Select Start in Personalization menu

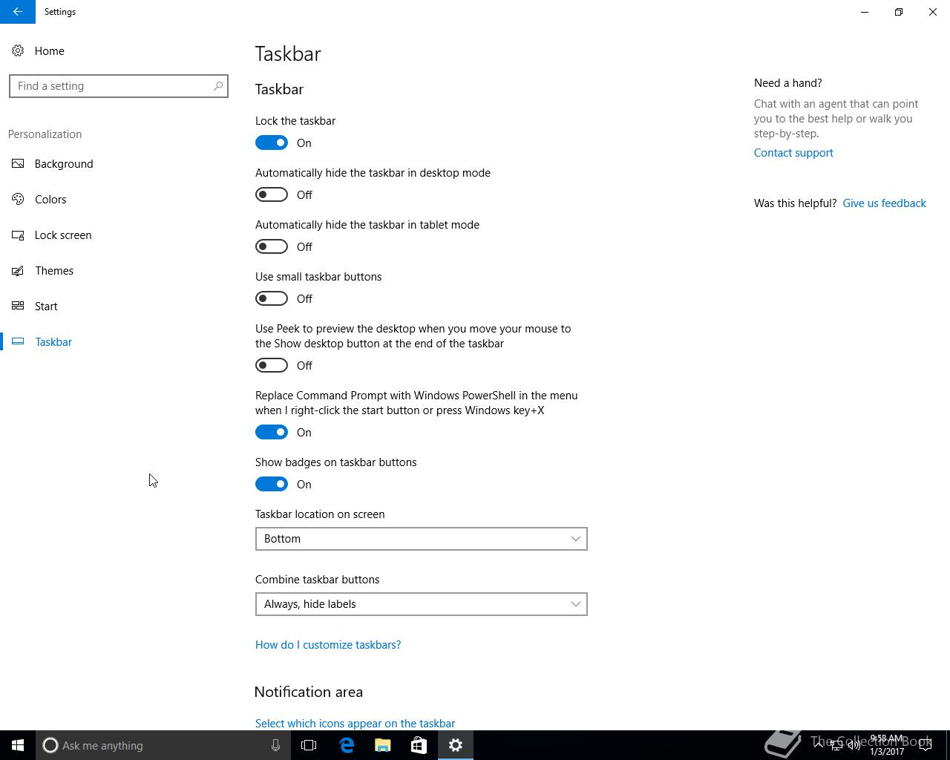point(46,307)
